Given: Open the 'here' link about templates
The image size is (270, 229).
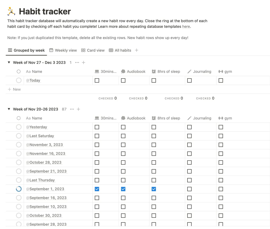Looking at the screenshot, I should [x=186, y=27].
